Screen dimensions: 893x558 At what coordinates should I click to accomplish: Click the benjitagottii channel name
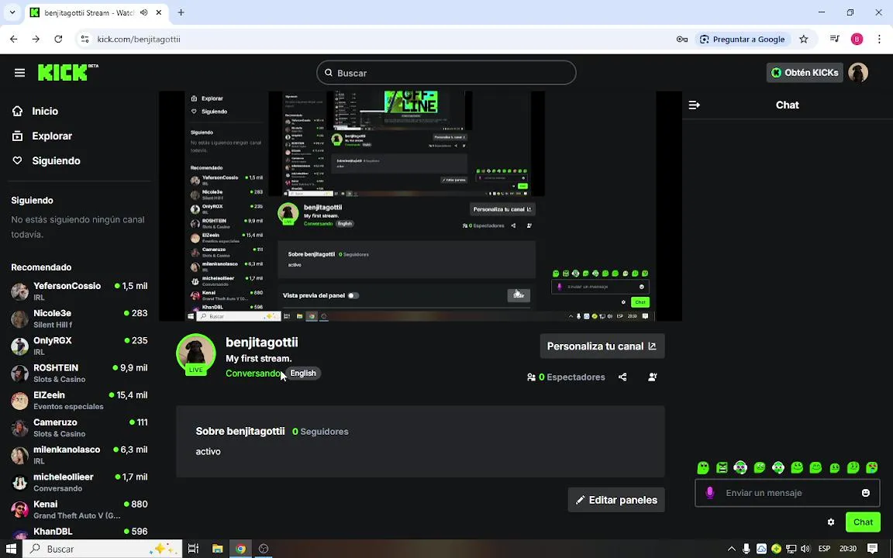(x=262, y=343)
